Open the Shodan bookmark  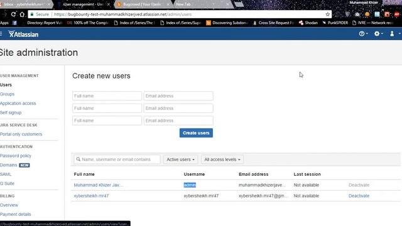[x=308, y=23]
